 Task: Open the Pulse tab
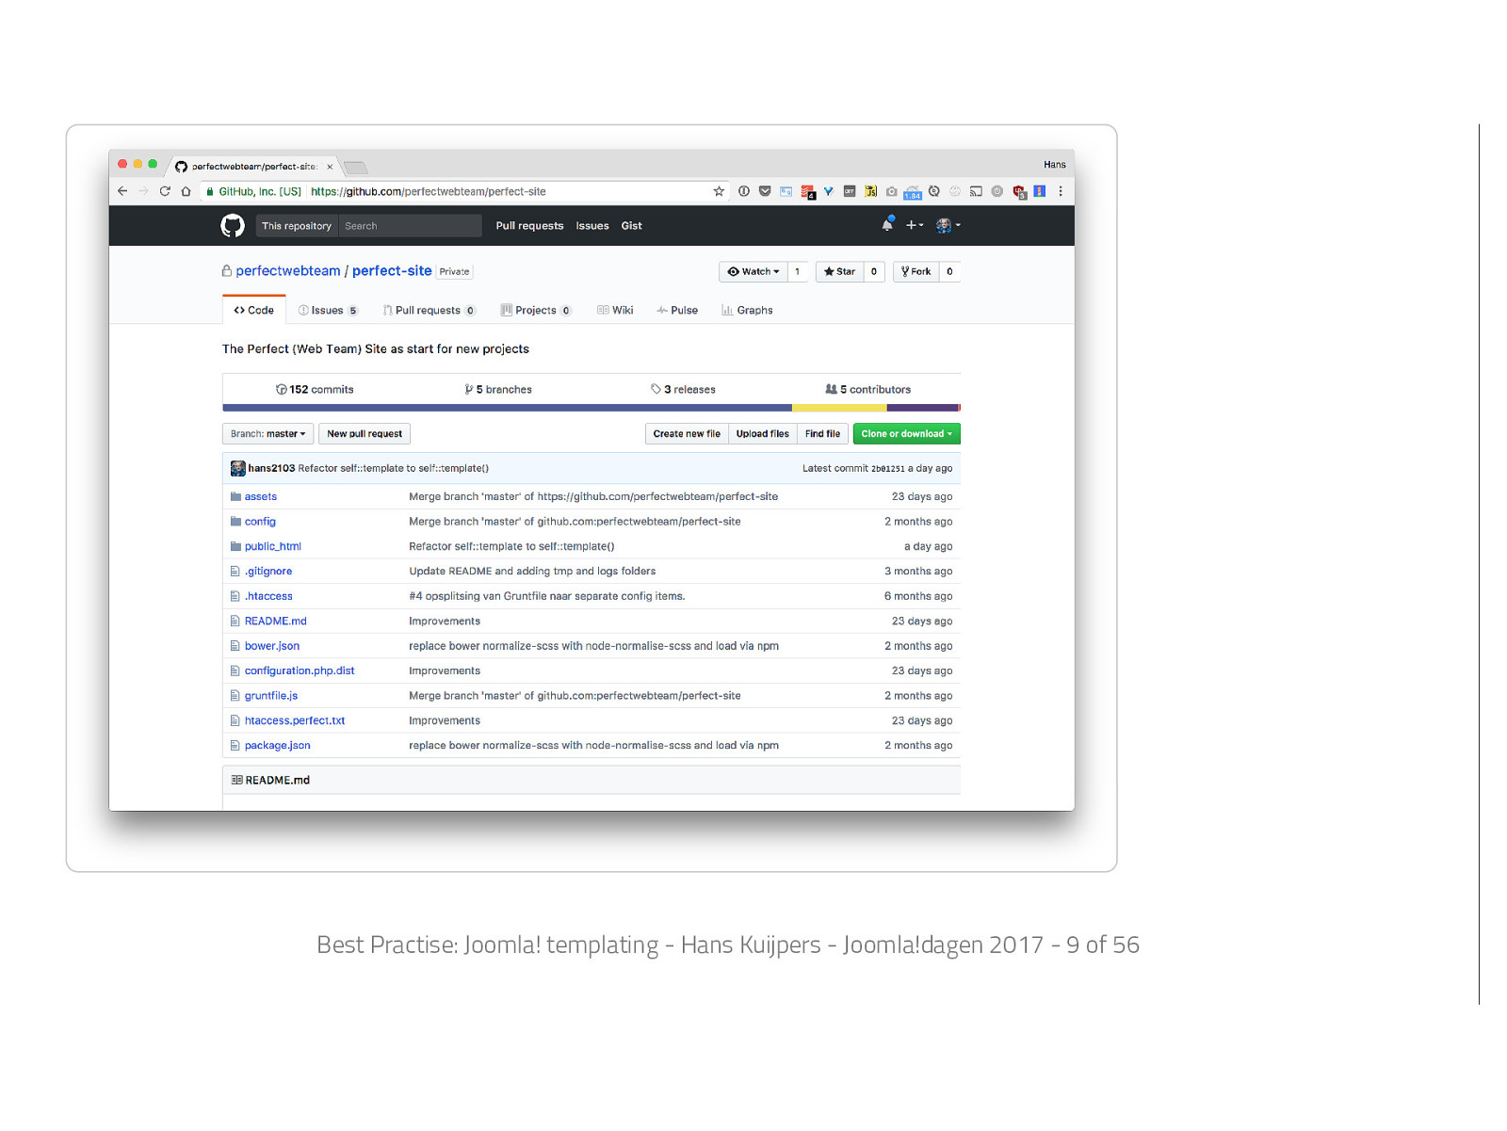click(x=677, y=310)
